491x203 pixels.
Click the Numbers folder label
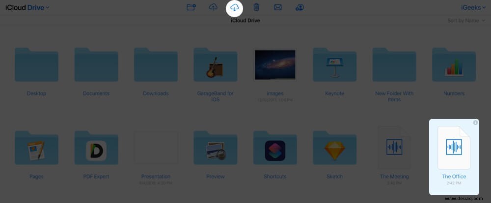click(454, 93)
